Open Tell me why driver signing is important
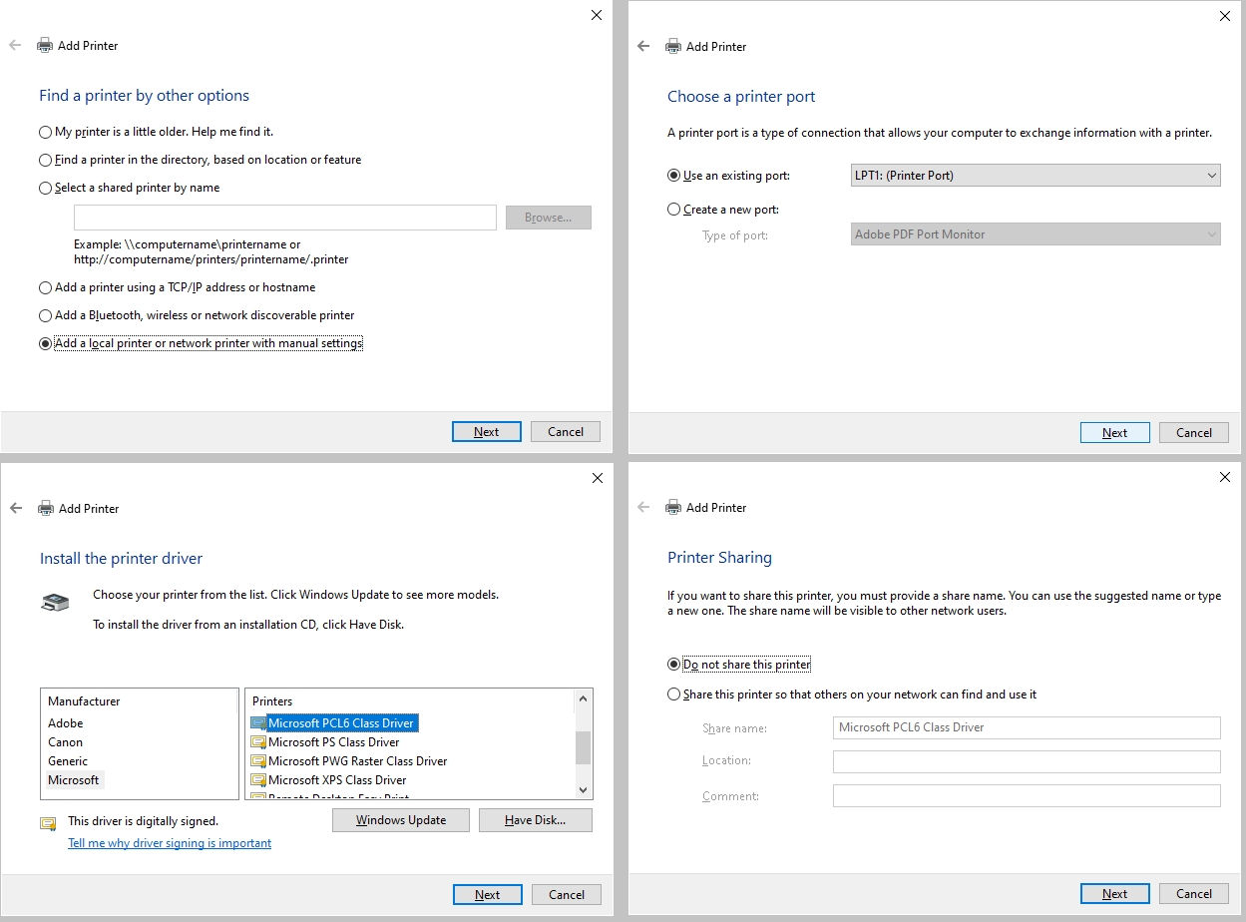Image resolution: width=1246 pixels, height=922 pixels. [x=169, y=842]
